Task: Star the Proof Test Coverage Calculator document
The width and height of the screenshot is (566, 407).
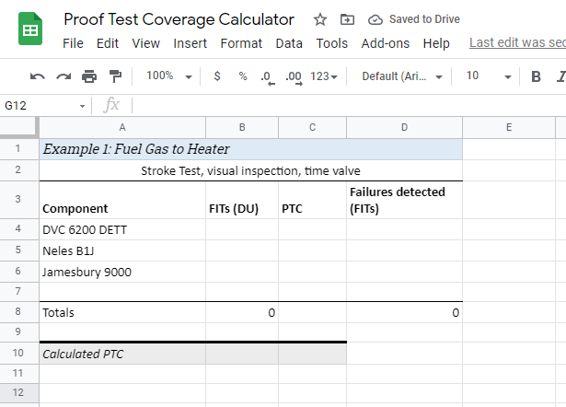Action: click(x=320, y=19)
